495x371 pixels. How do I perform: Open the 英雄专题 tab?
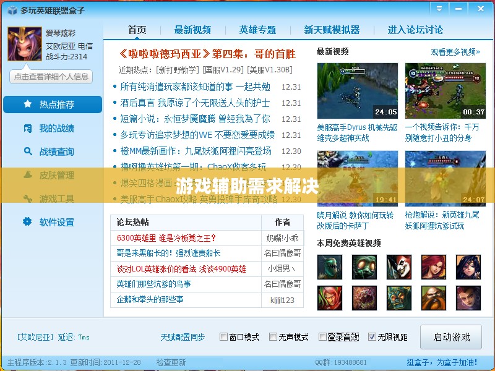pyautogui.click(x=257, y=30)
